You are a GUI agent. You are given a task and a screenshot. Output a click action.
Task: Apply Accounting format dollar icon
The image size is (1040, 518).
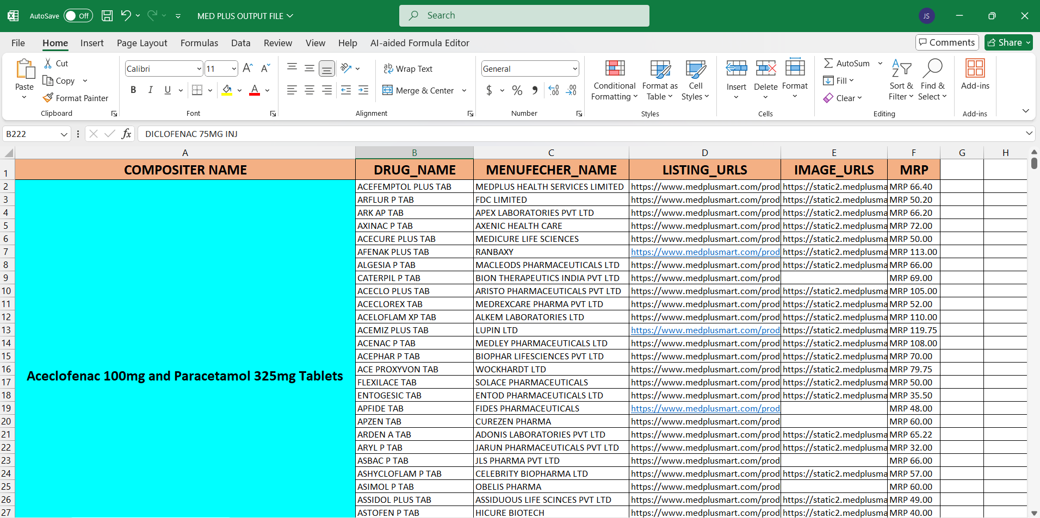click(x=489, y=90)
